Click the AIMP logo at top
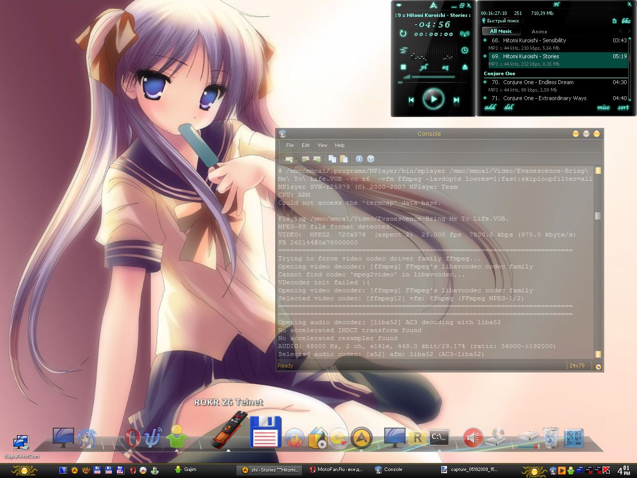637x478 pixels. 433,5
